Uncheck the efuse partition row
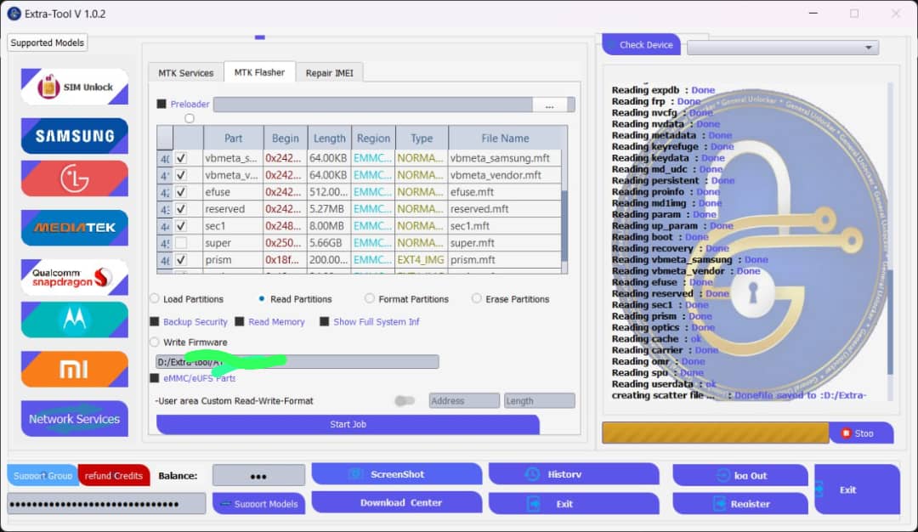Viewport: 918px width, 532px height. (181, 192)
